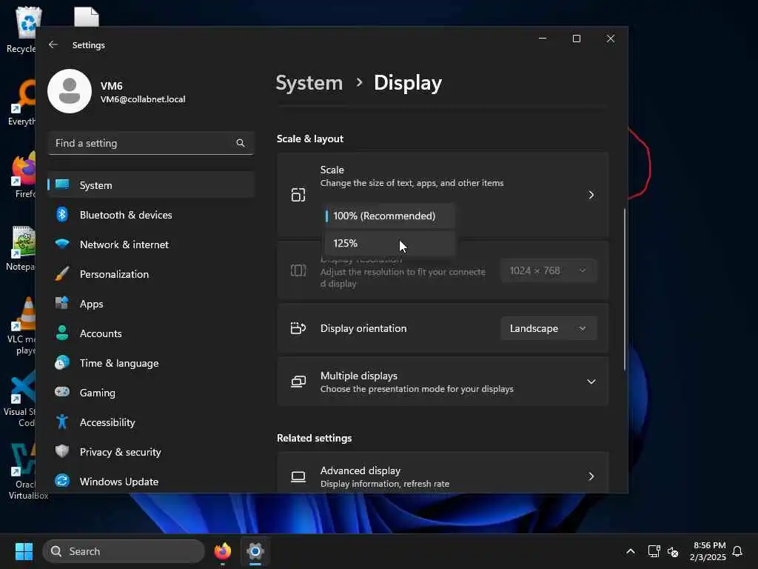Image resolution: width=758 pixels, height=569 pixels.
Task: Expand the Multiple displays section chevron
Action: [x=591, y=382]
